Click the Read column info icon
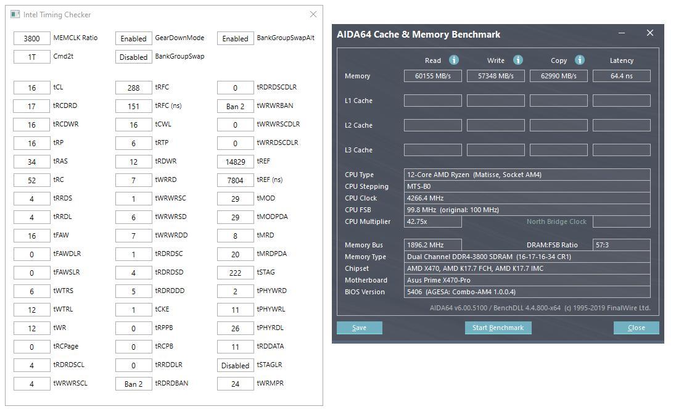This screenshot has height=409, width=676. click(454, 60)
